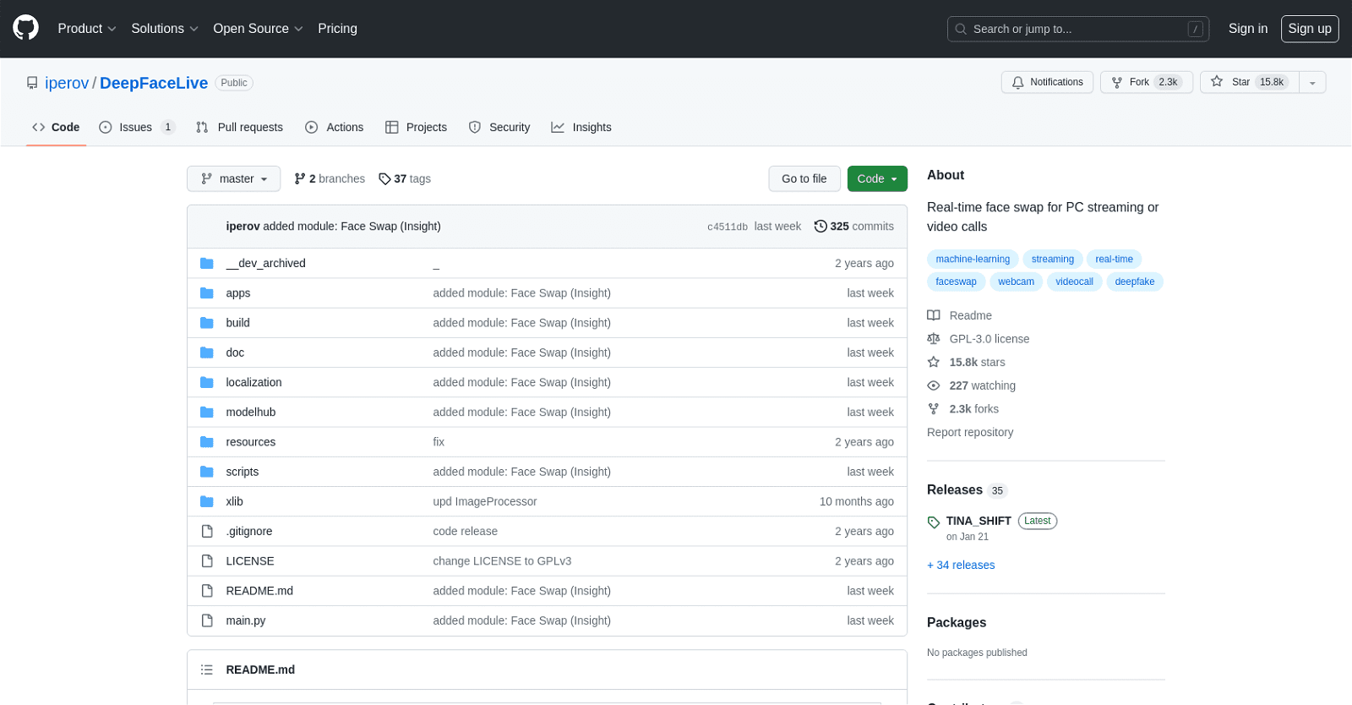The height and width of the screenshot is (705, 1352).
Task: Click the tags icon showing 37 tags
Action: click(384, 179)
